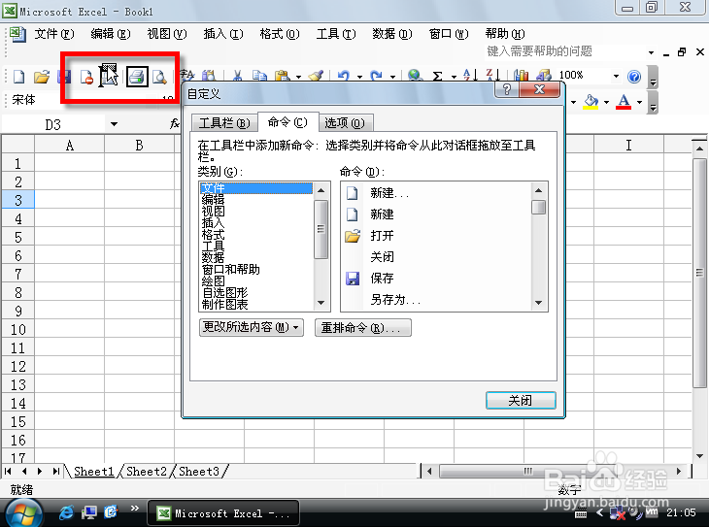The image size is (709, 527).
Task: Click the 更改所选内容(M) button
Action: [251, 327]
